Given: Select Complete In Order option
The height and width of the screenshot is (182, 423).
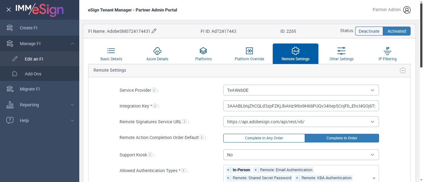Looking at the screenshot, I should pos(342,138).
